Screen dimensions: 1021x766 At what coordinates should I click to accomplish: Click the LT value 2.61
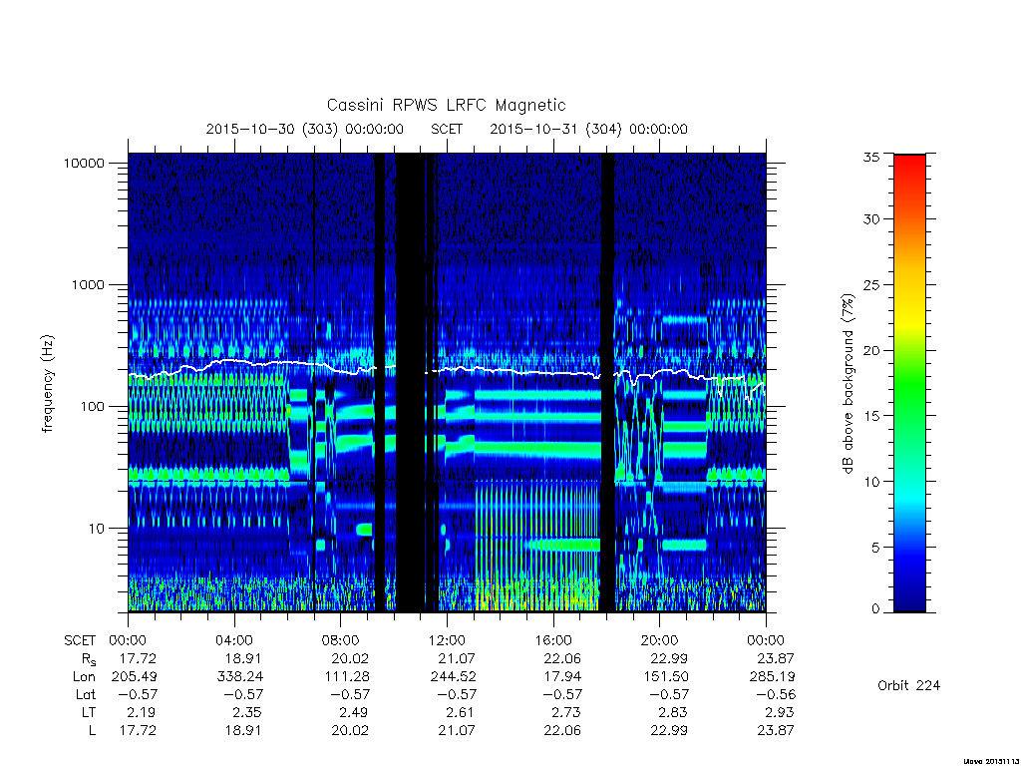coord(461,712)
